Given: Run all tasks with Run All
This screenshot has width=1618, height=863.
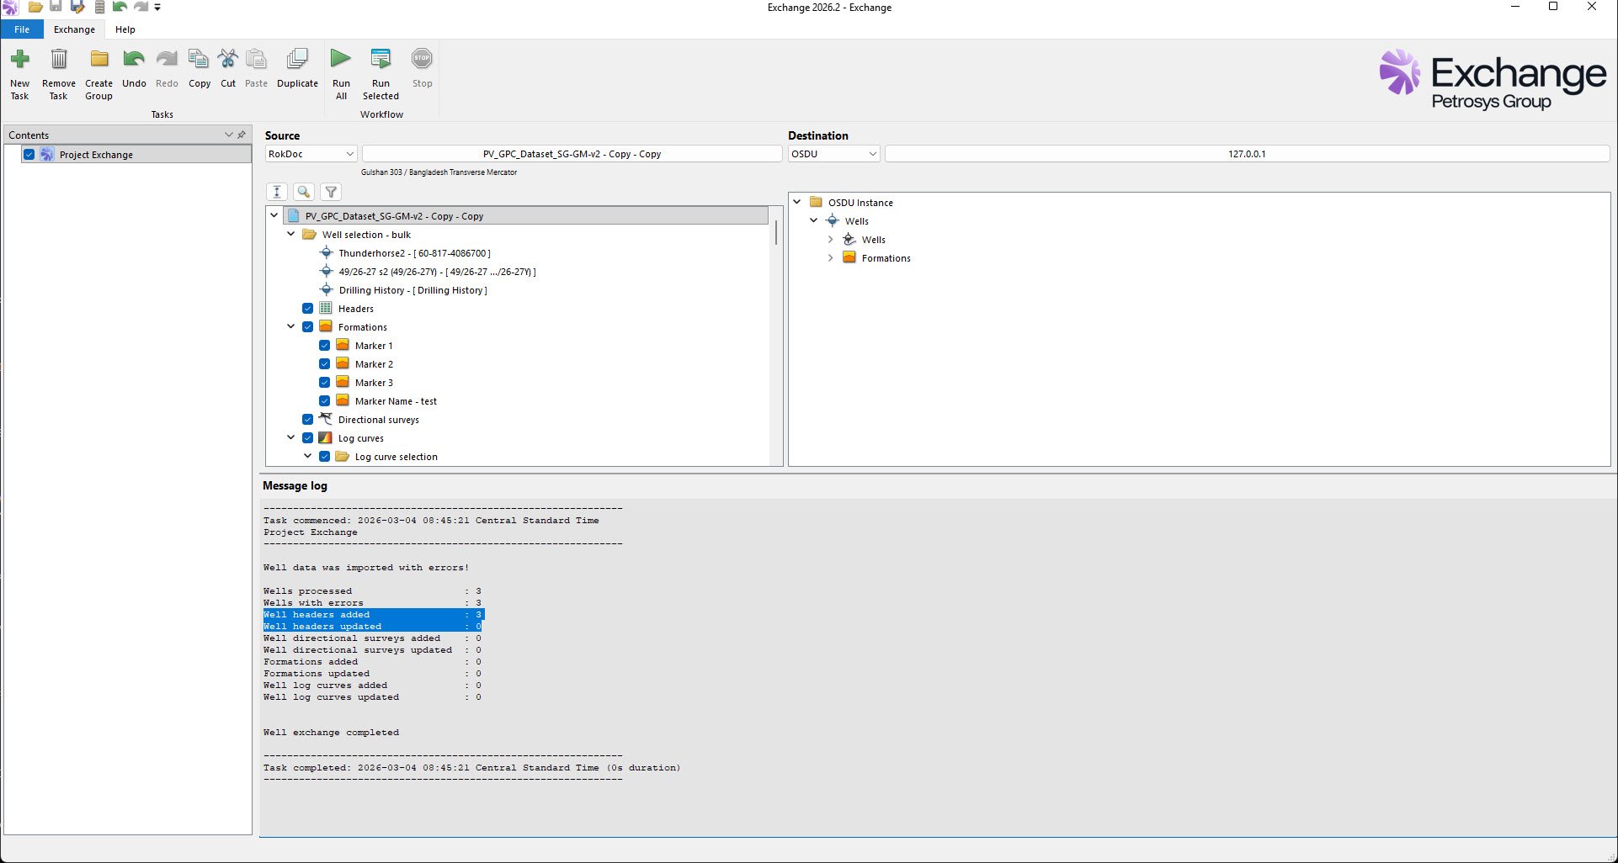Looking at the screenshot, I should [x=341, y=60].
